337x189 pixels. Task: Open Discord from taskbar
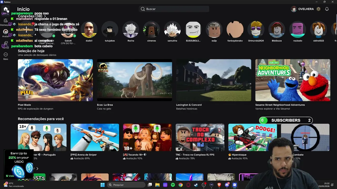click(x=227, y=185)
